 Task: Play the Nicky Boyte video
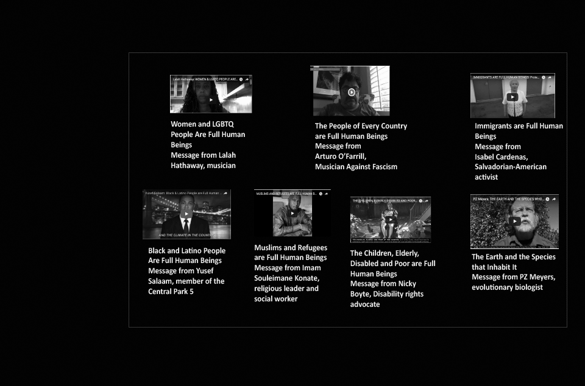(391, 220)
